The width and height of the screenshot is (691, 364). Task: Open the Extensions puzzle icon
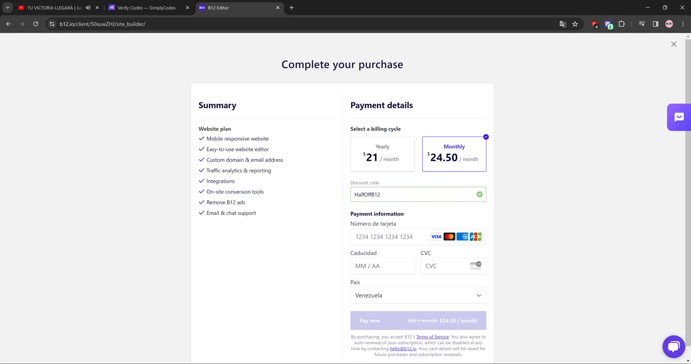(621, 24)
